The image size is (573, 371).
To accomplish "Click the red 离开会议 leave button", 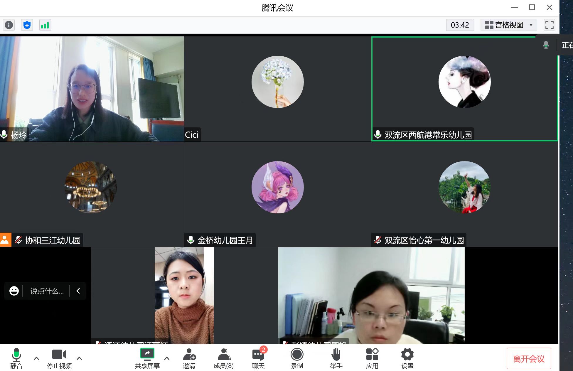I will 529,358.
